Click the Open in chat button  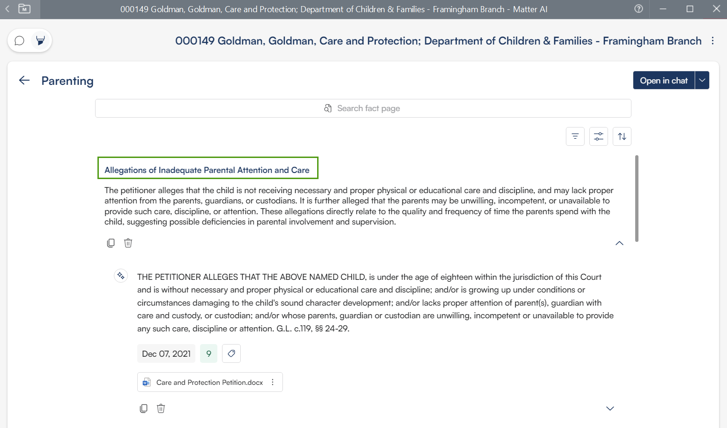pos(663,80)
